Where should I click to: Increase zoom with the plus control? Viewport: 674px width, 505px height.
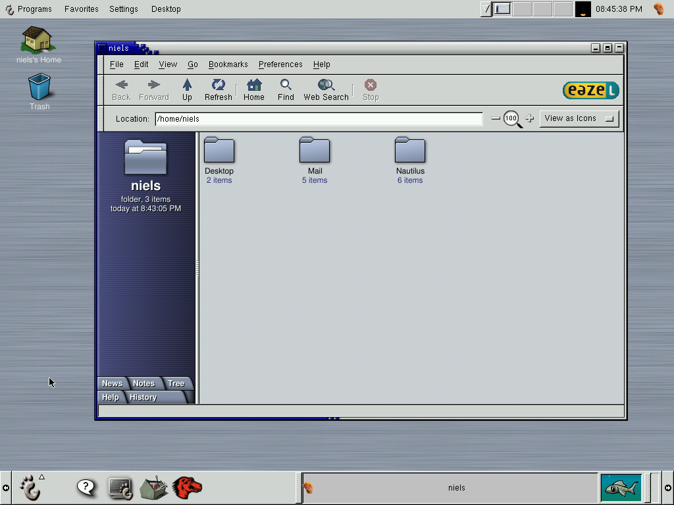pos(529,118)
